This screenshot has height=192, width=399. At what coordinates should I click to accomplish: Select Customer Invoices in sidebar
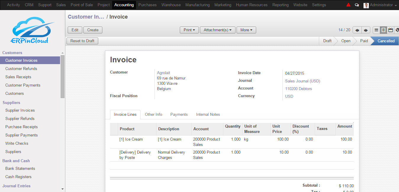click(x=30, y=61)
